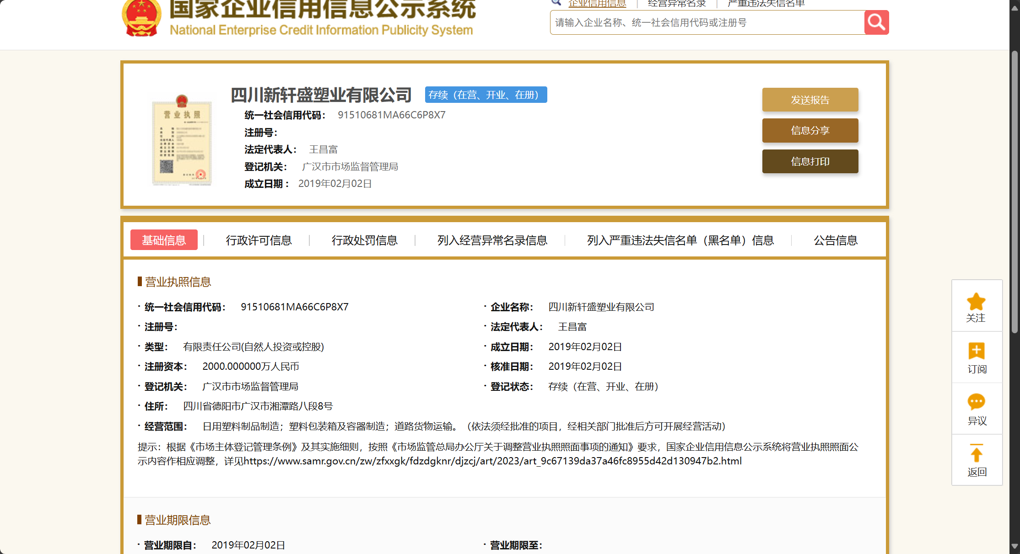The image size is (1020, 554).
Task: Switch to 行政许可信息 tab
Action: tap(259, 240)
